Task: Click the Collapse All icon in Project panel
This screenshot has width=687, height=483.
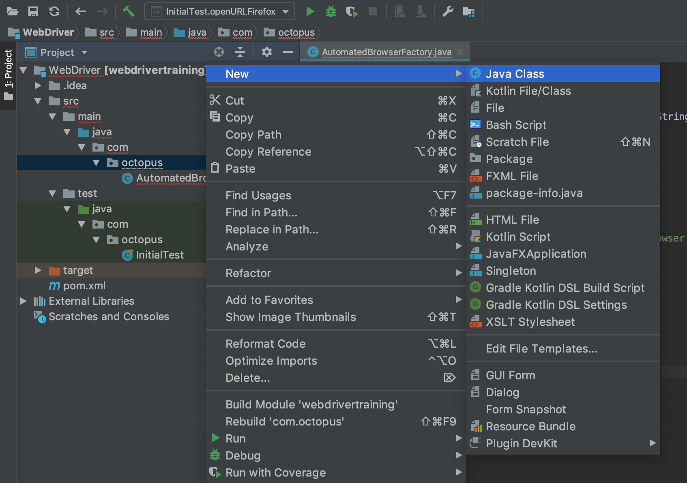Action: tap(240, 52)
